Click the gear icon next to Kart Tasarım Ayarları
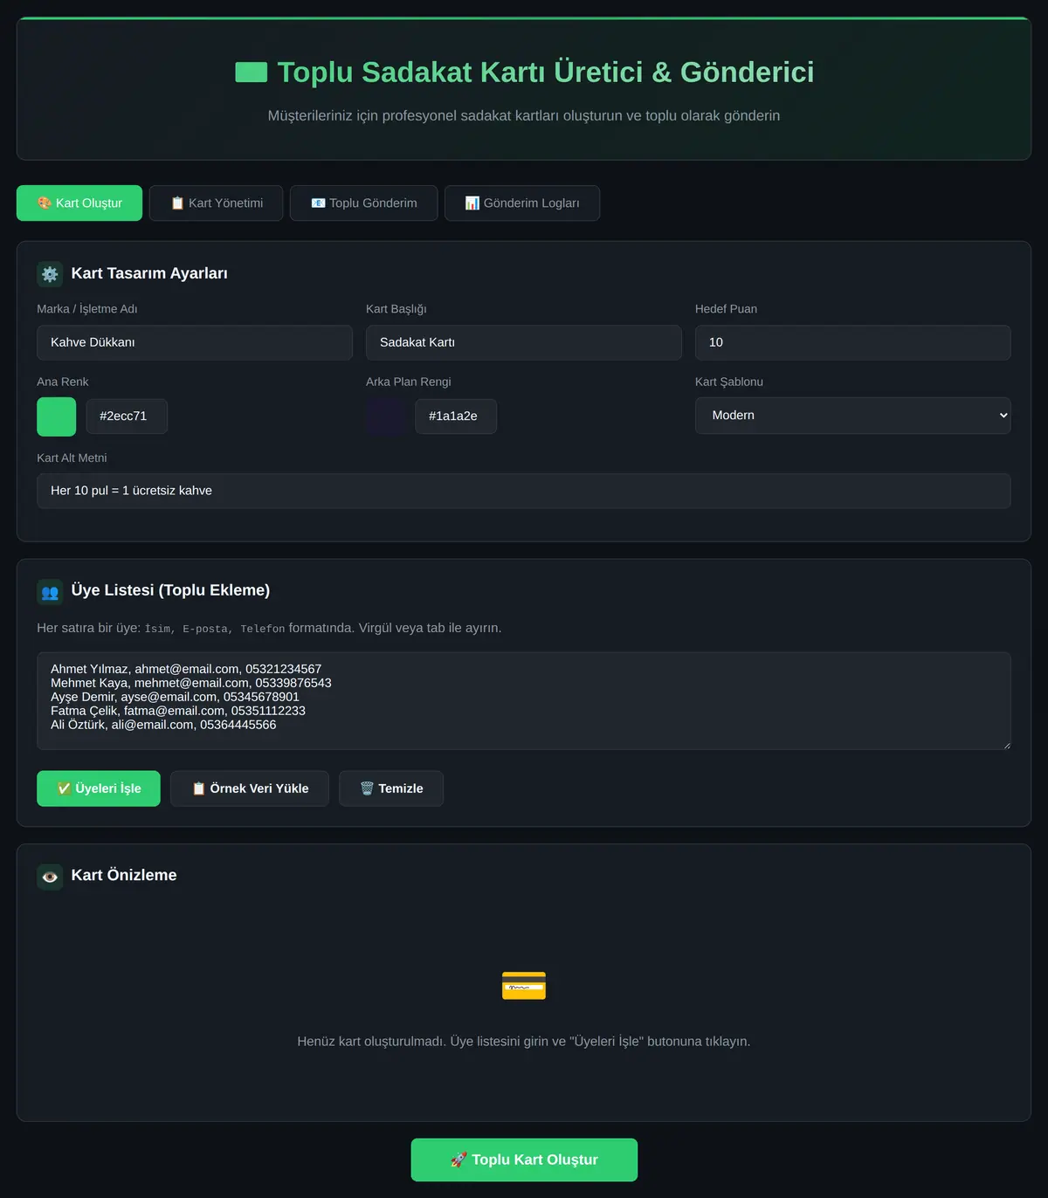The height and width of the screenshot is (1198, 1048). [50, 274]
